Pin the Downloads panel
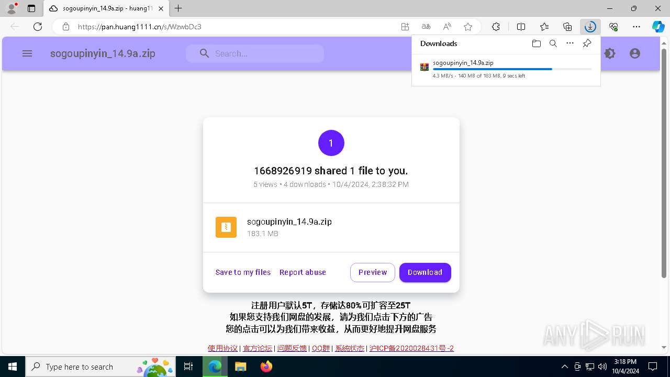 [587, 43]
